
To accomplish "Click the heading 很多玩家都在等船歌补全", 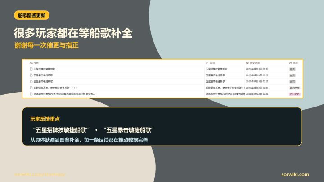I will 73,33.
